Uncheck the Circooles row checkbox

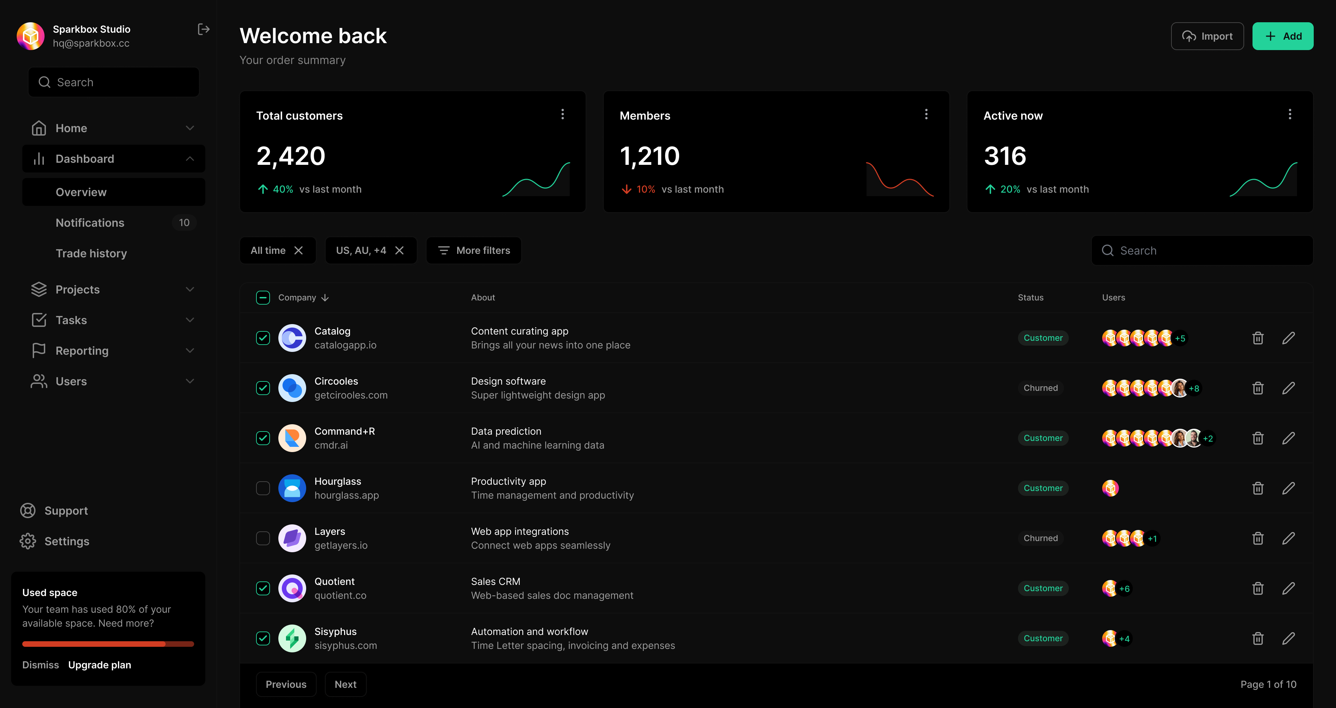tap(263, 388)
